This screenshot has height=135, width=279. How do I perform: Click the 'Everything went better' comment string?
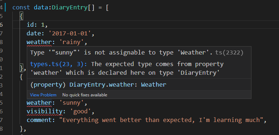(x=161, y=120)
